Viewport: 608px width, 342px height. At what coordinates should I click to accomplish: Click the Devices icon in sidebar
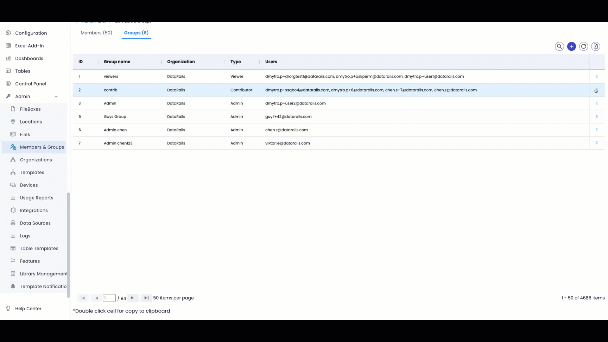coord(13,185)
